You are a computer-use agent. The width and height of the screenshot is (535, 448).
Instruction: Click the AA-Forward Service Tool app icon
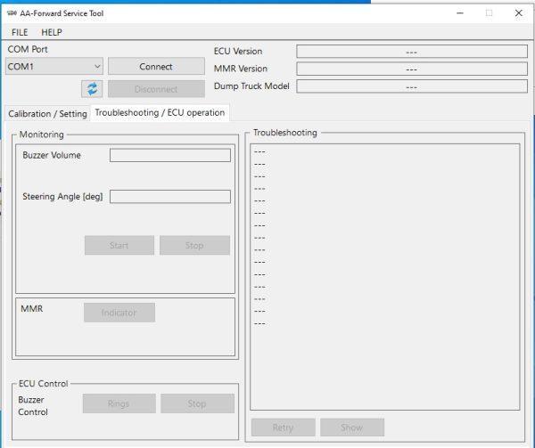pyautogui.click(x=12, y=13)
